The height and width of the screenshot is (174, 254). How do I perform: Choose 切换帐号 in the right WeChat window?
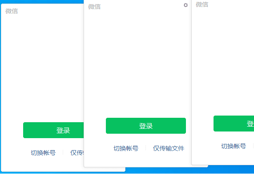(x=234, y=146)
